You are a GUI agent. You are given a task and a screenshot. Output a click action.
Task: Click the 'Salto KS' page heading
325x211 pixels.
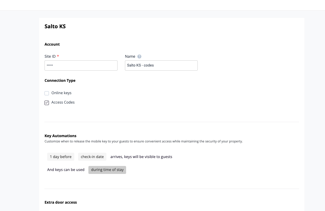[55, 26]
